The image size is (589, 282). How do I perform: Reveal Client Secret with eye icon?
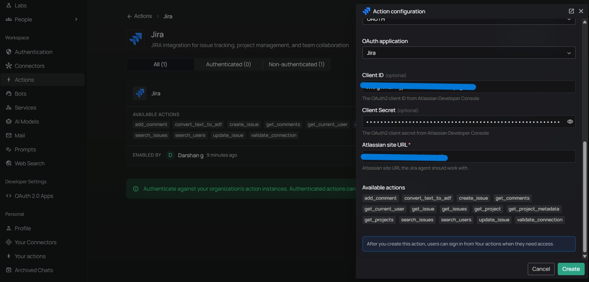point(570,122)
